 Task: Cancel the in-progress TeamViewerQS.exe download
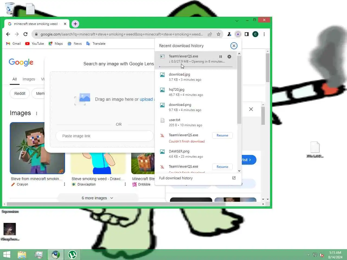point(229,57)
